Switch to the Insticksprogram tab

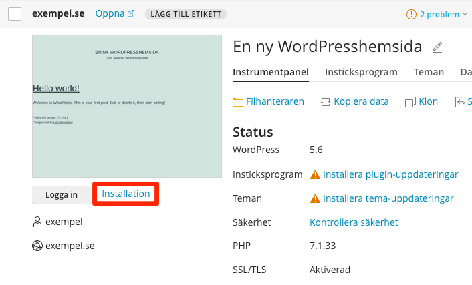click(361, 73)
